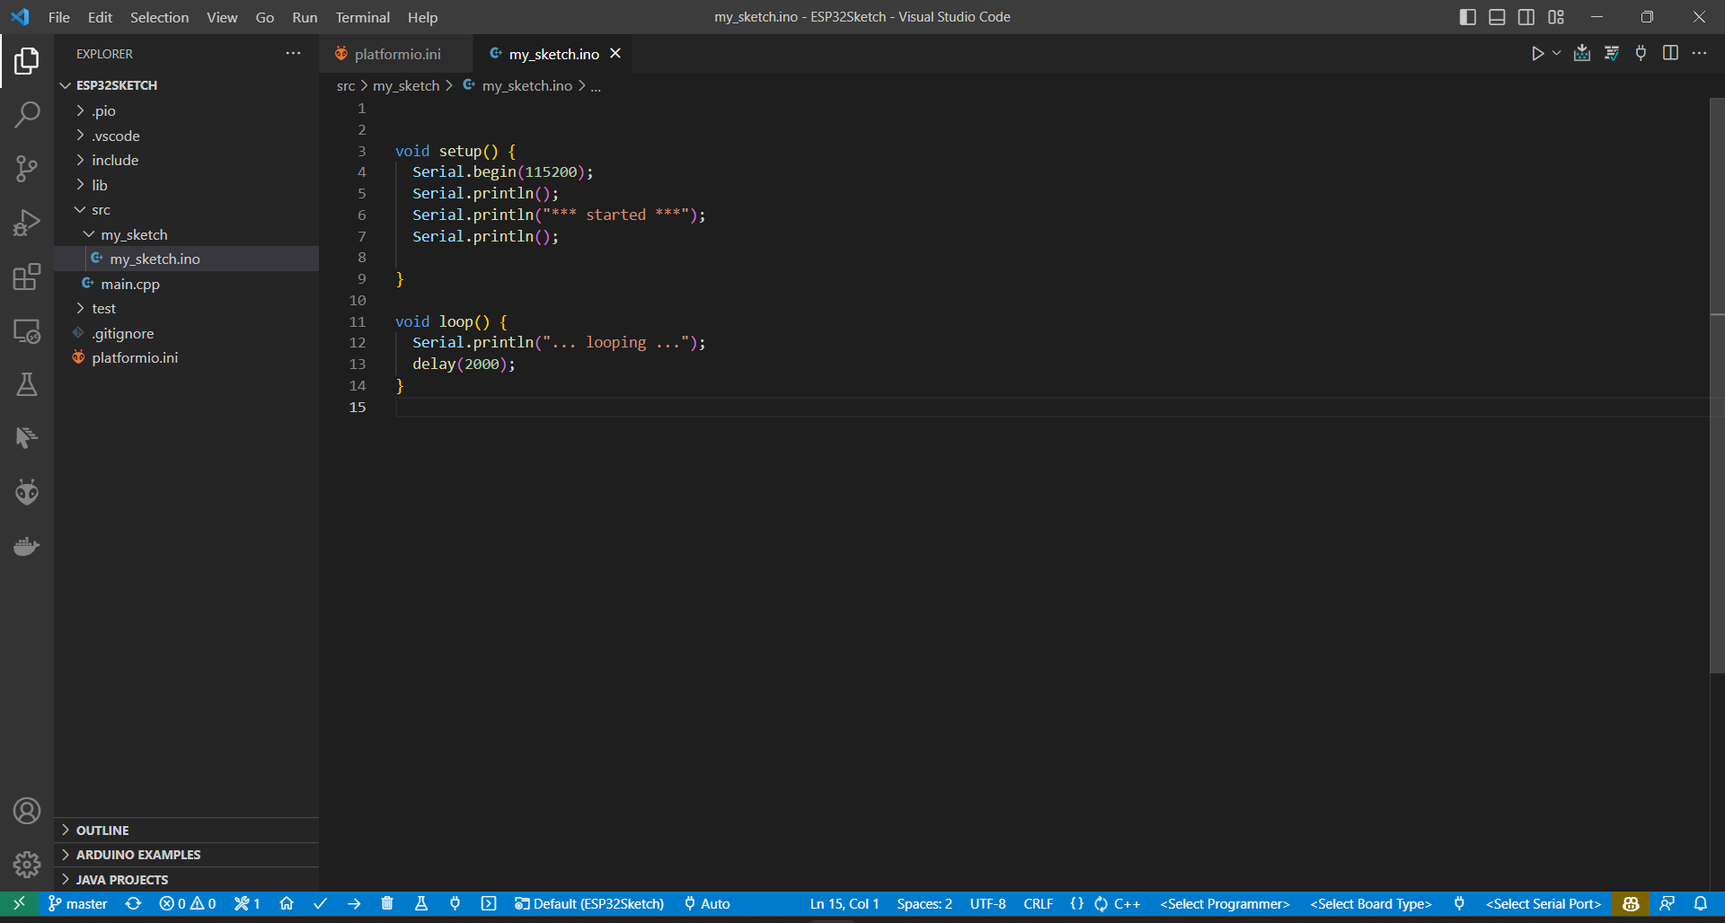Click the Spaces: 2 indentation indicator
Viewport: 1725px width, 923px height.
pos(924,903)
